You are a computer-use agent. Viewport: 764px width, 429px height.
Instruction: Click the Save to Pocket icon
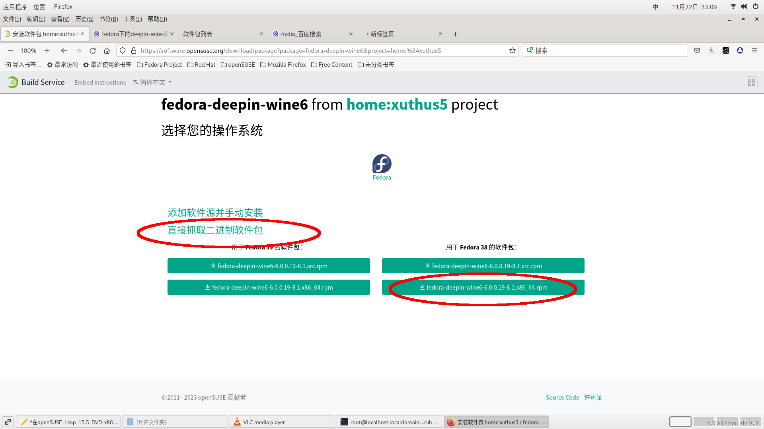[697, 51]
